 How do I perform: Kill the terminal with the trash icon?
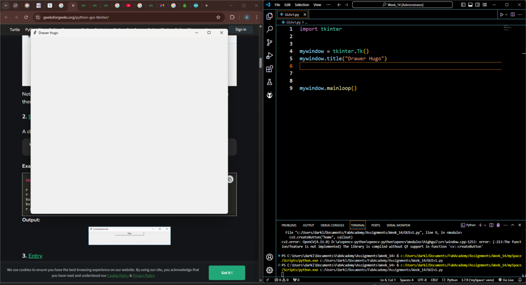(498, 225)
